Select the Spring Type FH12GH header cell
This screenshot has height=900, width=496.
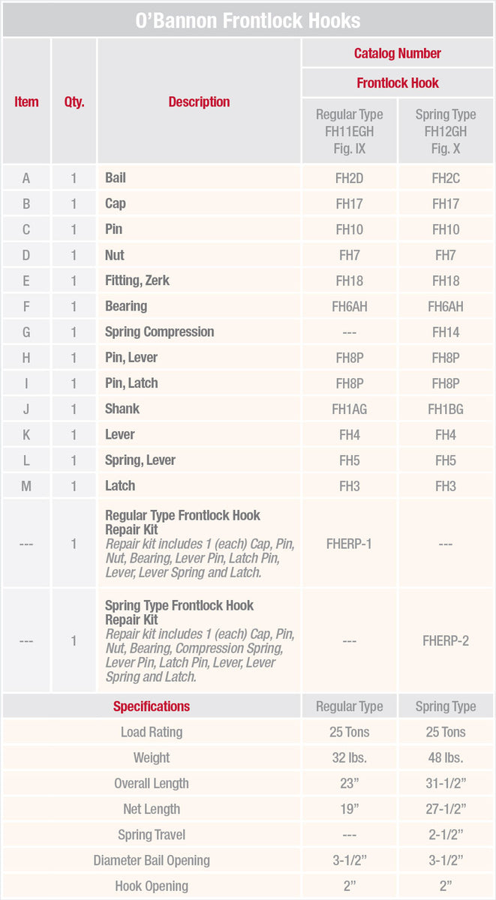tap(446, 131)
